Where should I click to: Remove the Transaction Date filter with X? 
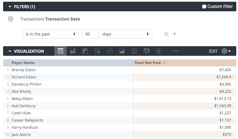(166, 34)
